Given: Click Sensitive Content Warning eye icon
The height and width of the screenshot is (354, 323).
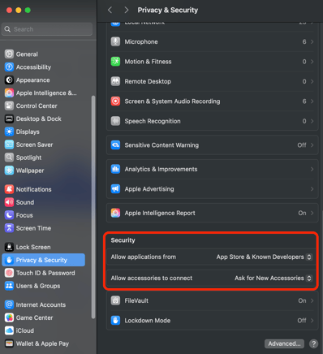Looking at the screenshot, I should click(115, 145).
